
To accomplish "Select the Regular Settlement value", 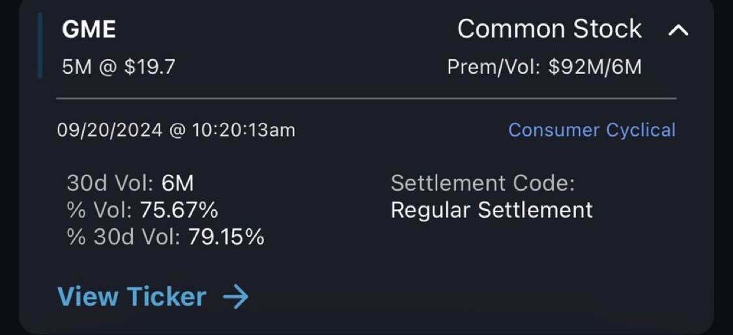I will (491, 210).
